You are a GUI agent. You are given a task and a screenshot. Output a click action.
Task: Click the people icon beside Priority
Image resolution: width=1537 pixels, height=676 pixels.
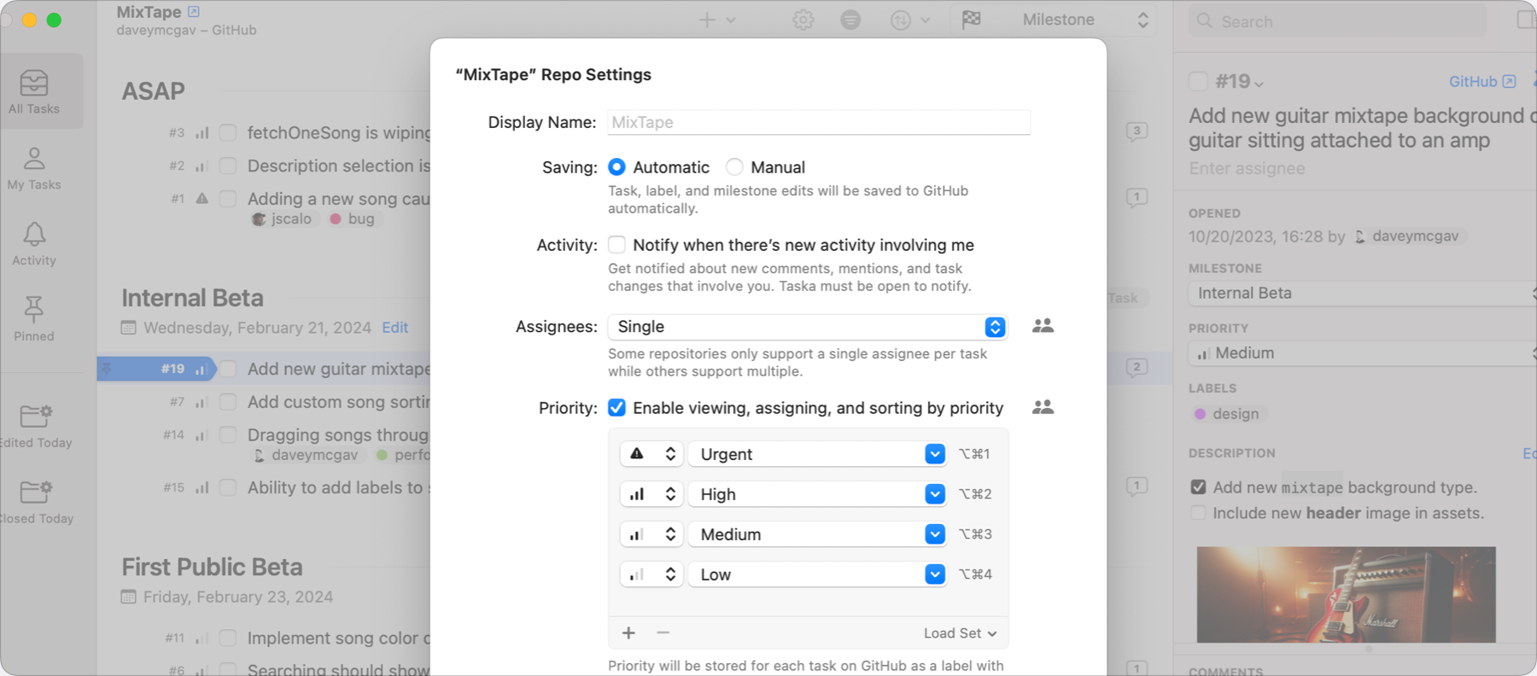pos(1043,407)
